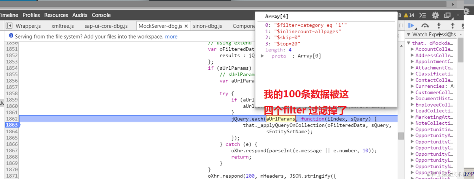Collapse the that._oMockdata watch entry
The width and height of the screenshot is (474, 179).
[x=409, y=43]
